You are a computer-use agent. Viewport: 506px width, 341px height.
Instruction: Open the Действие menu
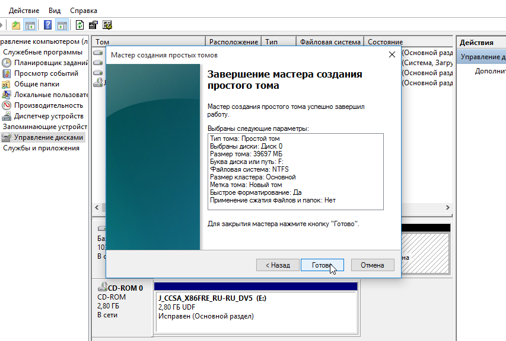pyautogui.click(x=24, y=11)
